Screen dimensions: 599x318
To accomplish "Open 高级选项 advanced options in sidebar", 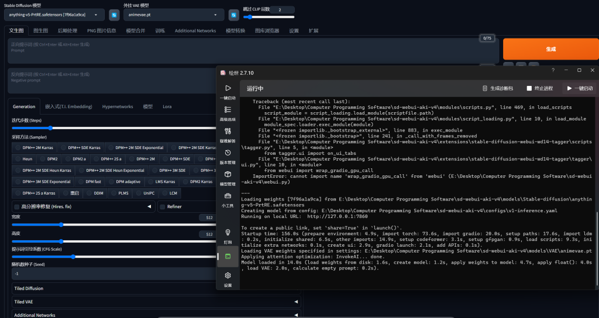I will point(228,113).
